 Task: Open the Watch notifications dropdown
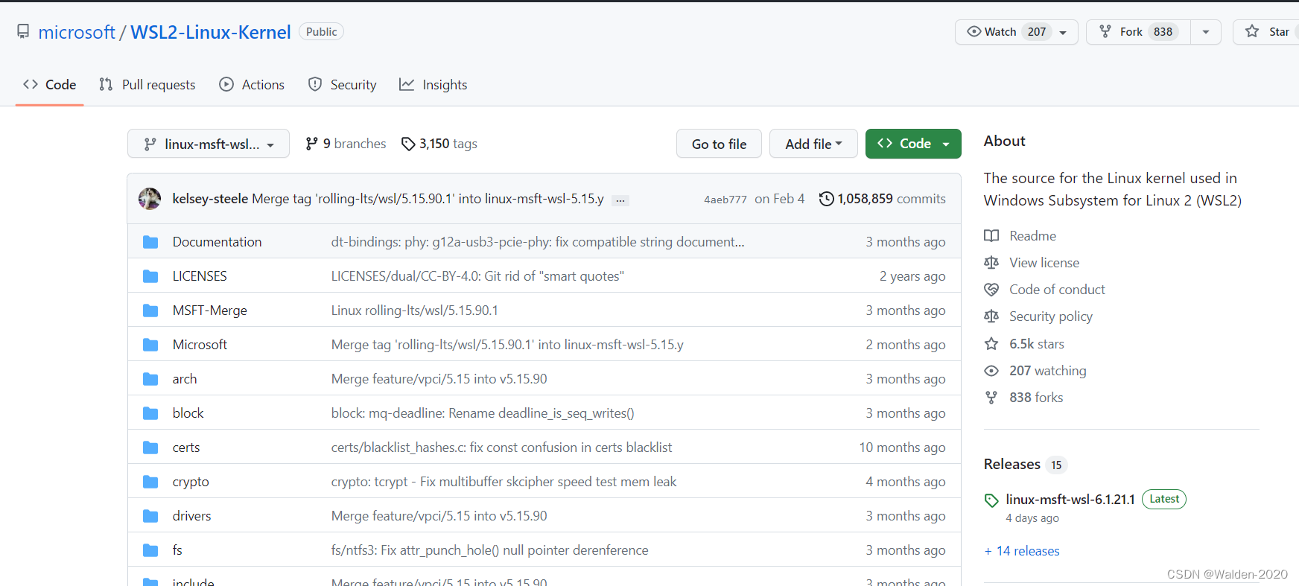1016,32
